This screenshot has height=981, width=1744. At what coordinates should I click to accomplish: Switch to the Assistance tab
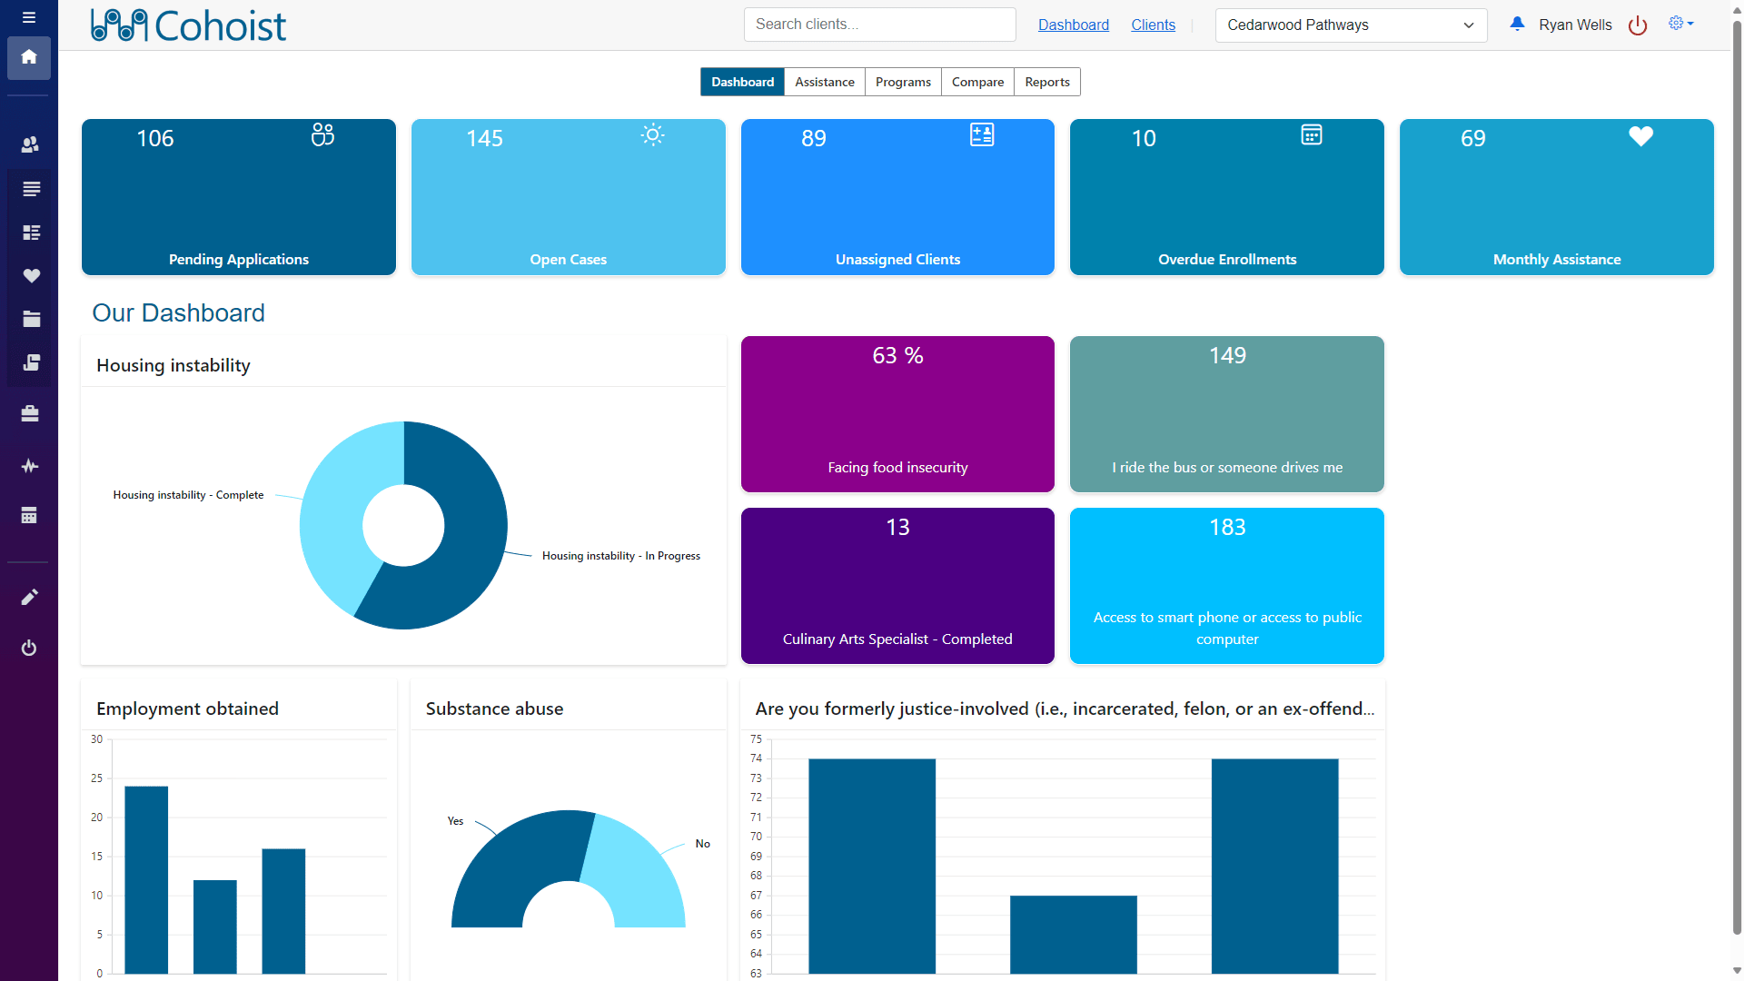(824, 82)
